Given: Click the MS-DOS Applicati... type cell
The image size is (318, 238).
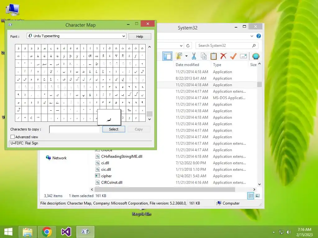Looking at the screenshot, I should tap(229, 98).
